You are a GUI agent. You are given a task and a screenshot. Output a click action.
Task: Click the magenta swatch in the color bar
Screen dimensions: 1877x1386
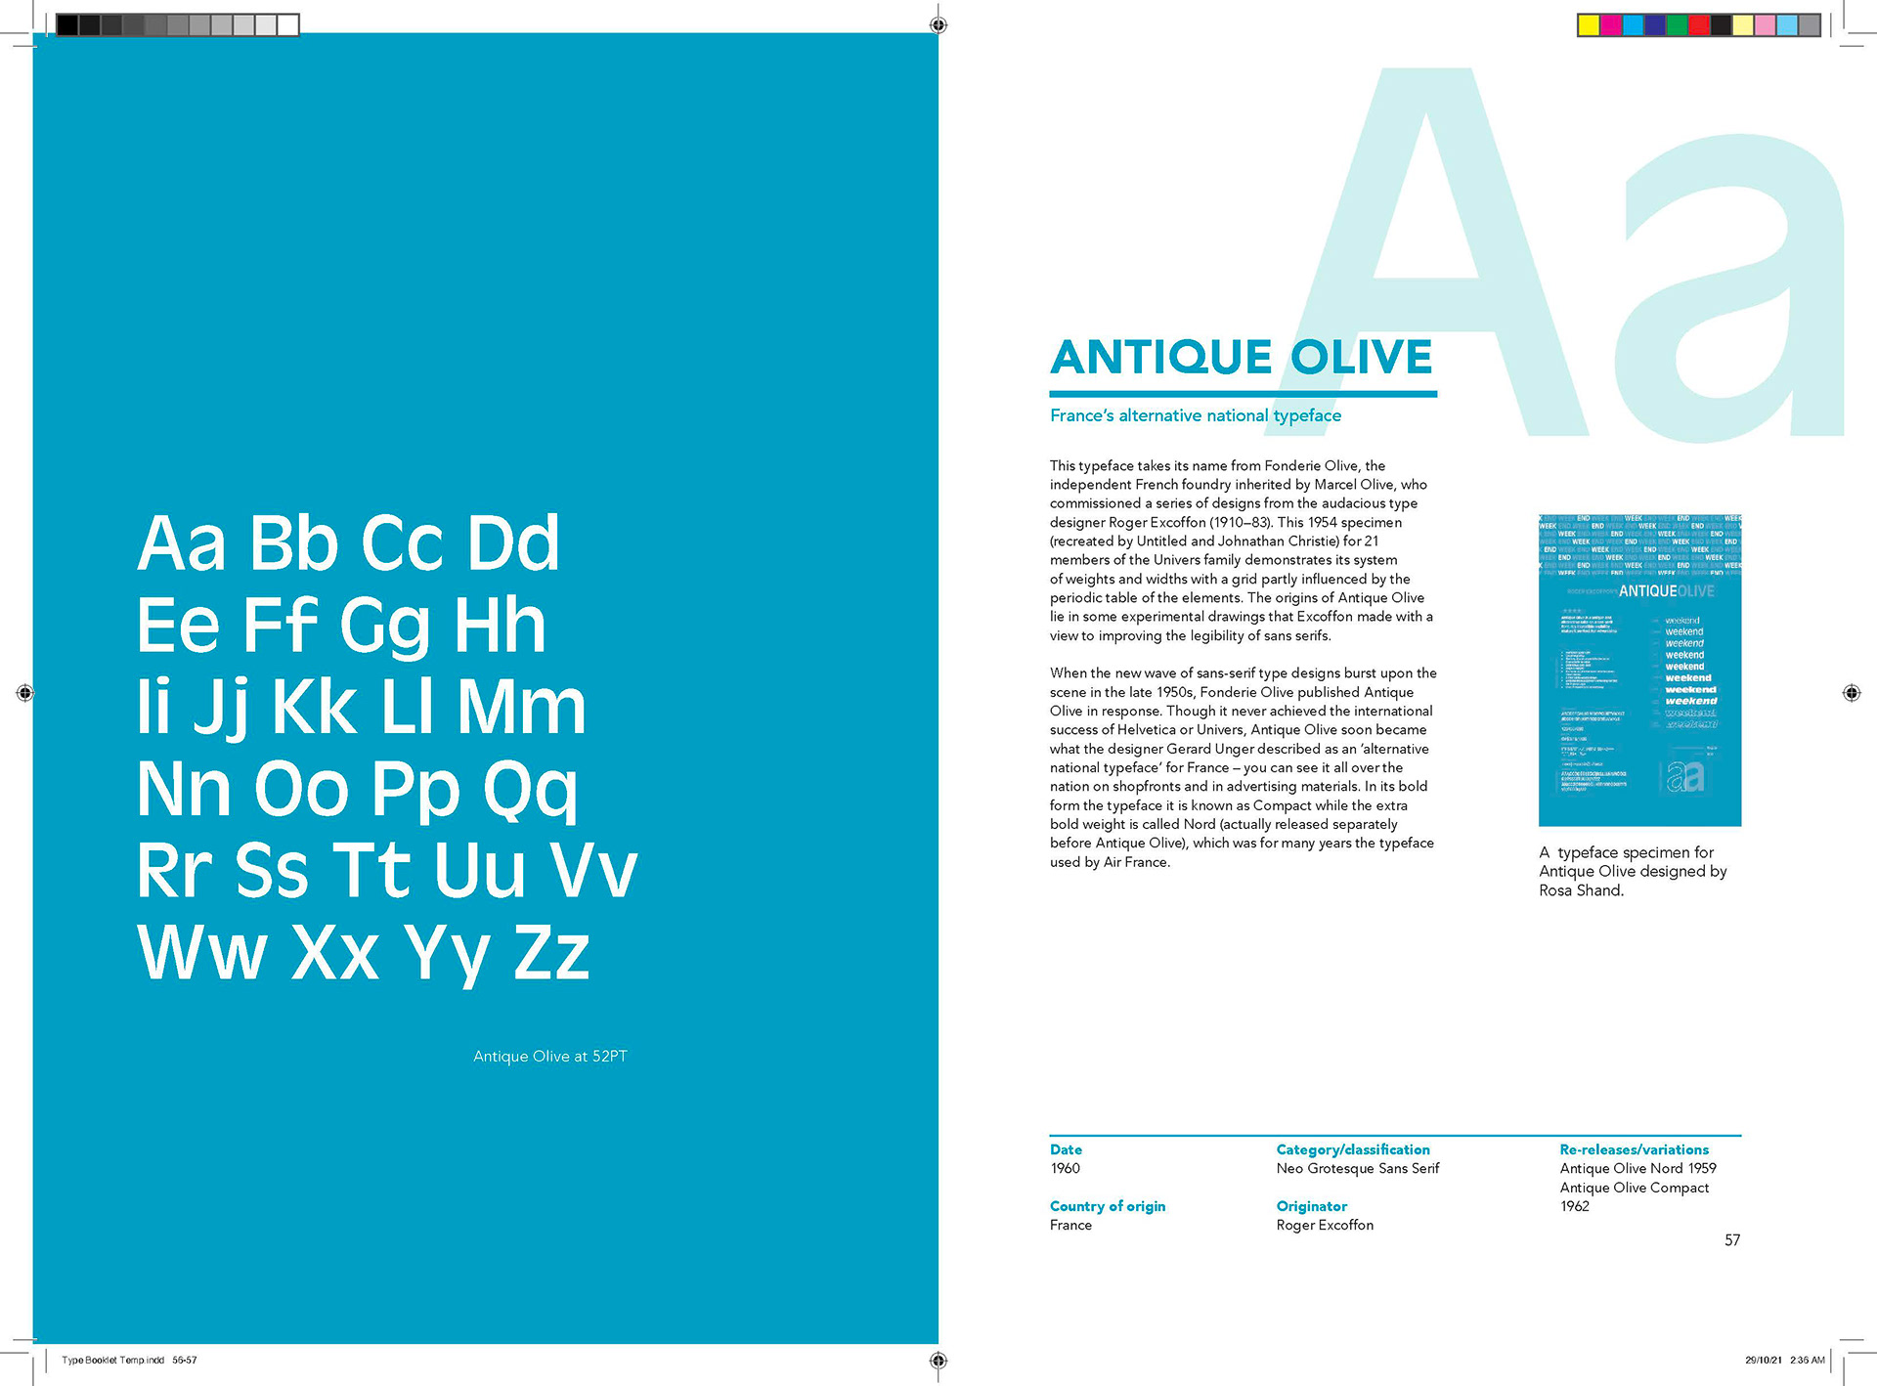pos(1611,24)
